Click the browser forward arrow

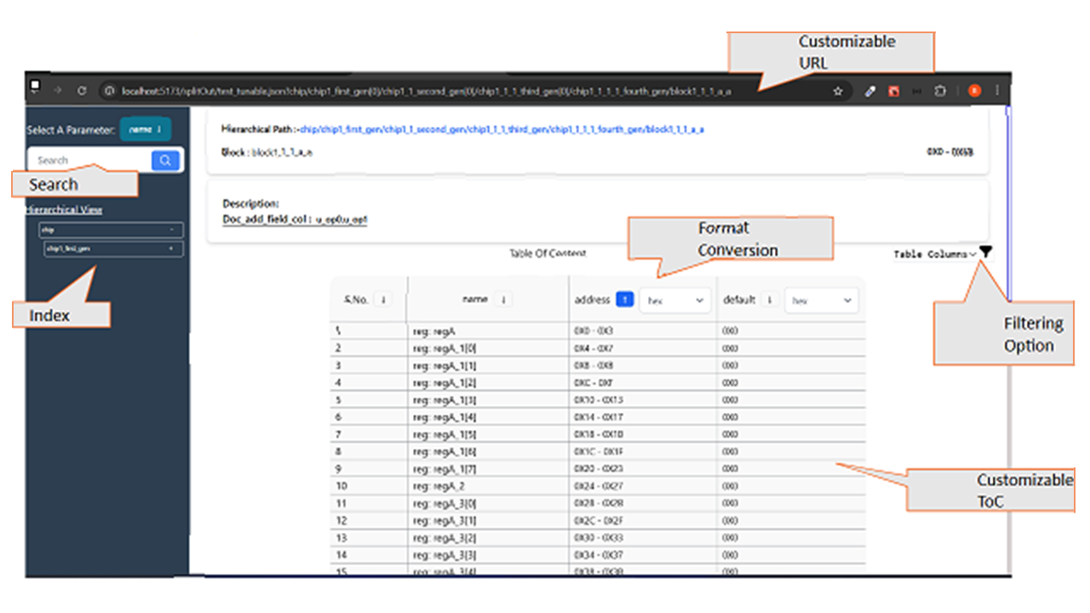click(x=58, y=90)
